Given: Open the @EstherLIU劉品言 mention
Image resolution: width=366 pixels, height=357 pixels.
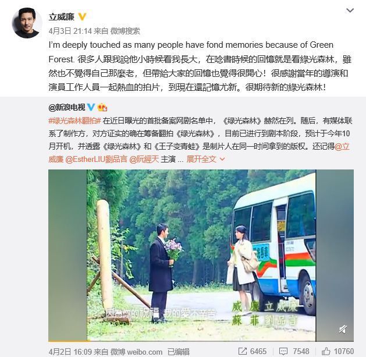Looking at the screenshot, I should tap(96, 160).
